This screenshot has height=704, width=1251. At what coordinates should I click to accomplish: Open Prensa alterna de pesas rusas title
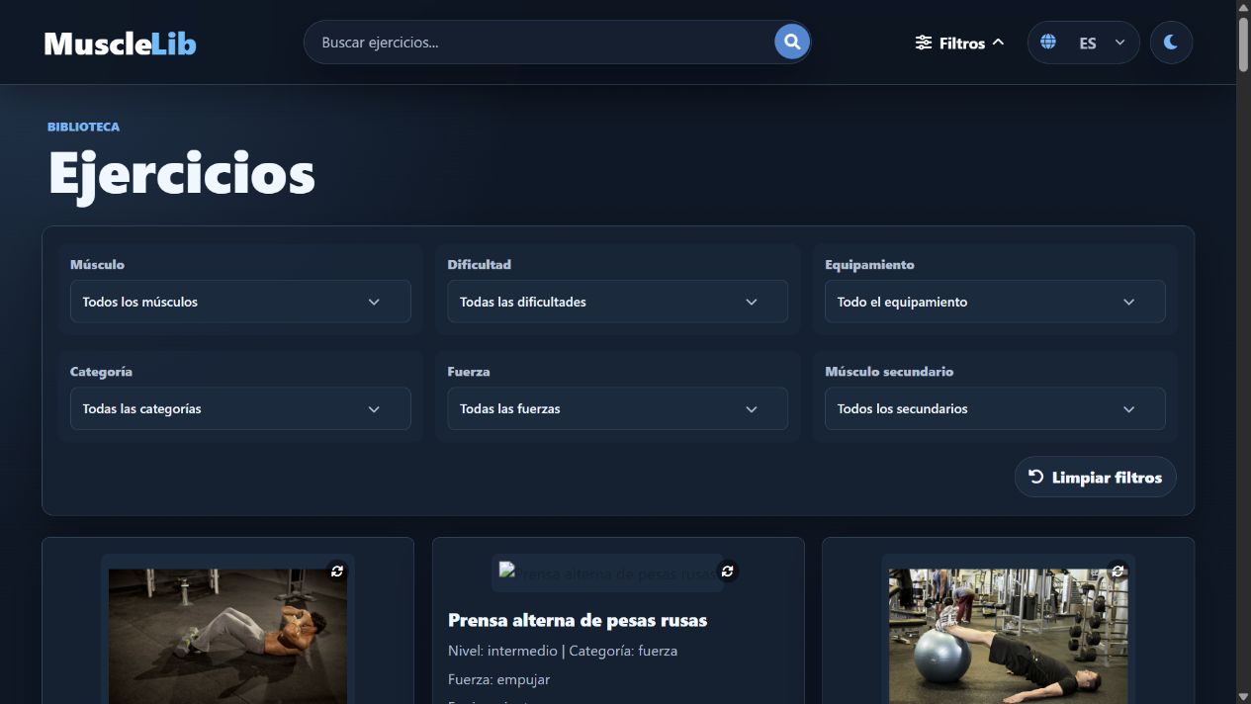point(578,620)
